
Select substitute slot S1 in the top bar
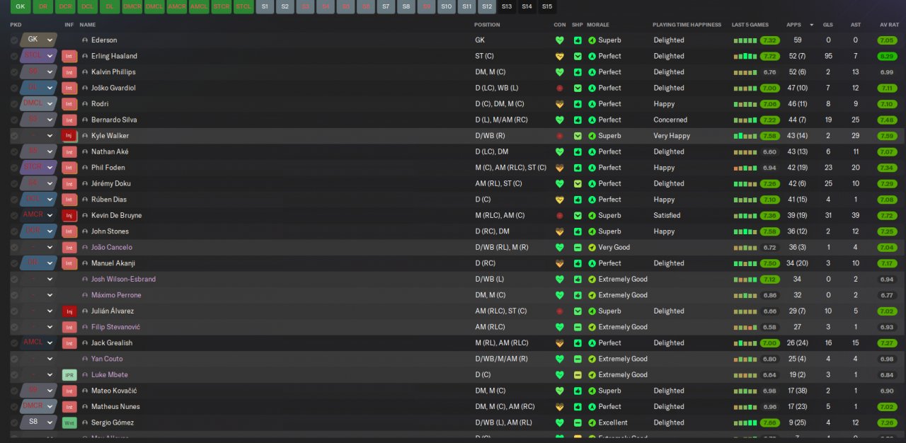(x=265, y=6)
